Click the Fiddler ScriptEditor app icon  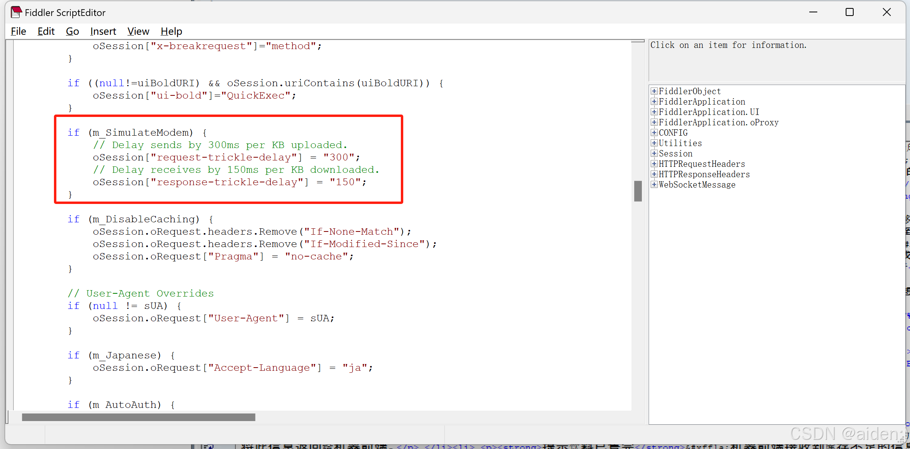click(x=16, y=12)
